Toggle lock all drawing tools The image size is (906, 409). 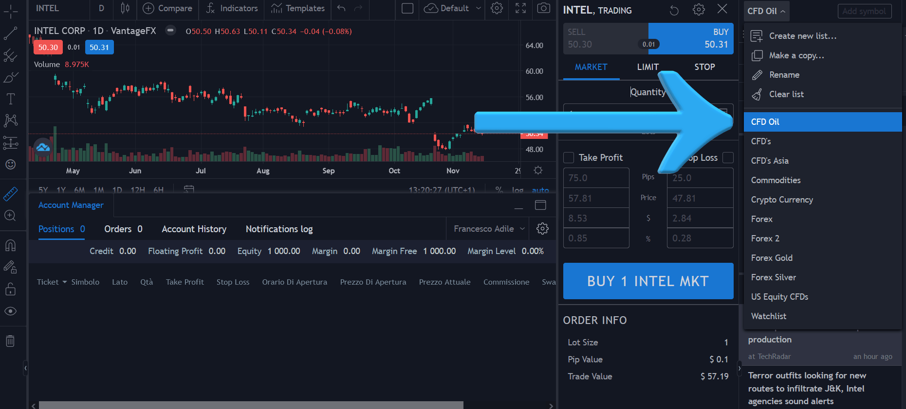click(x=10, y=290)
